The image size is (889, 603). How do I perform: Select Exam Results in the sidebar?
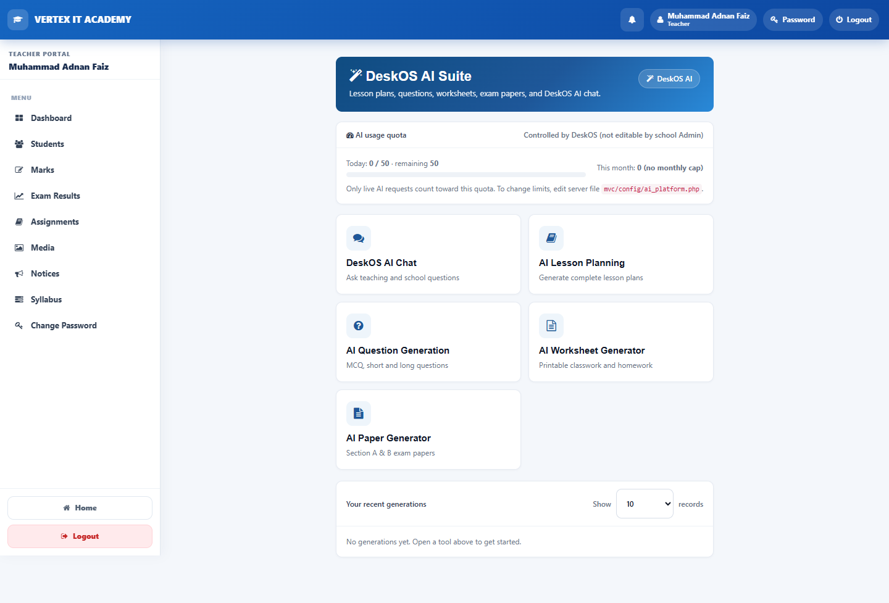[x=80, y=196]
